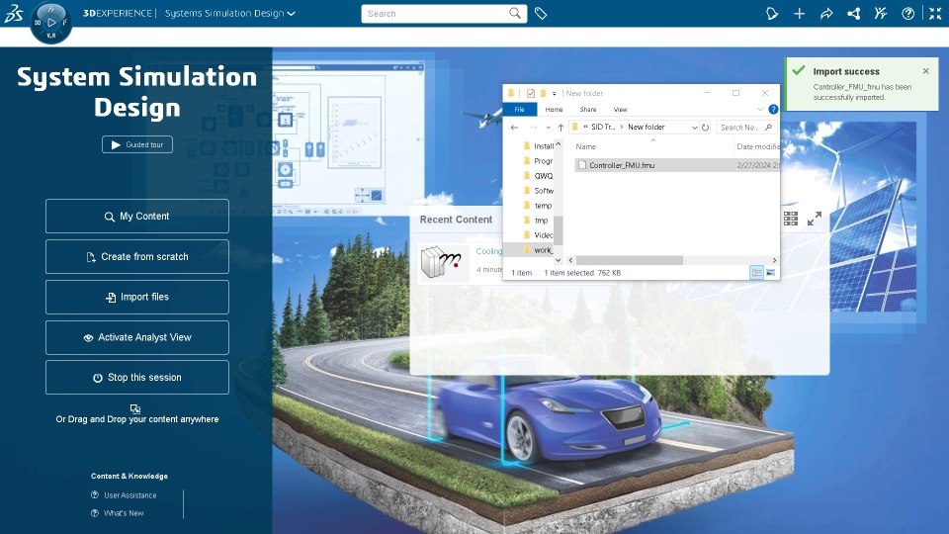Viewport: 949px width, 534px height.
Task: Click the collapse fullscreen arrows in top bar
Action: [x=935, y=13]
